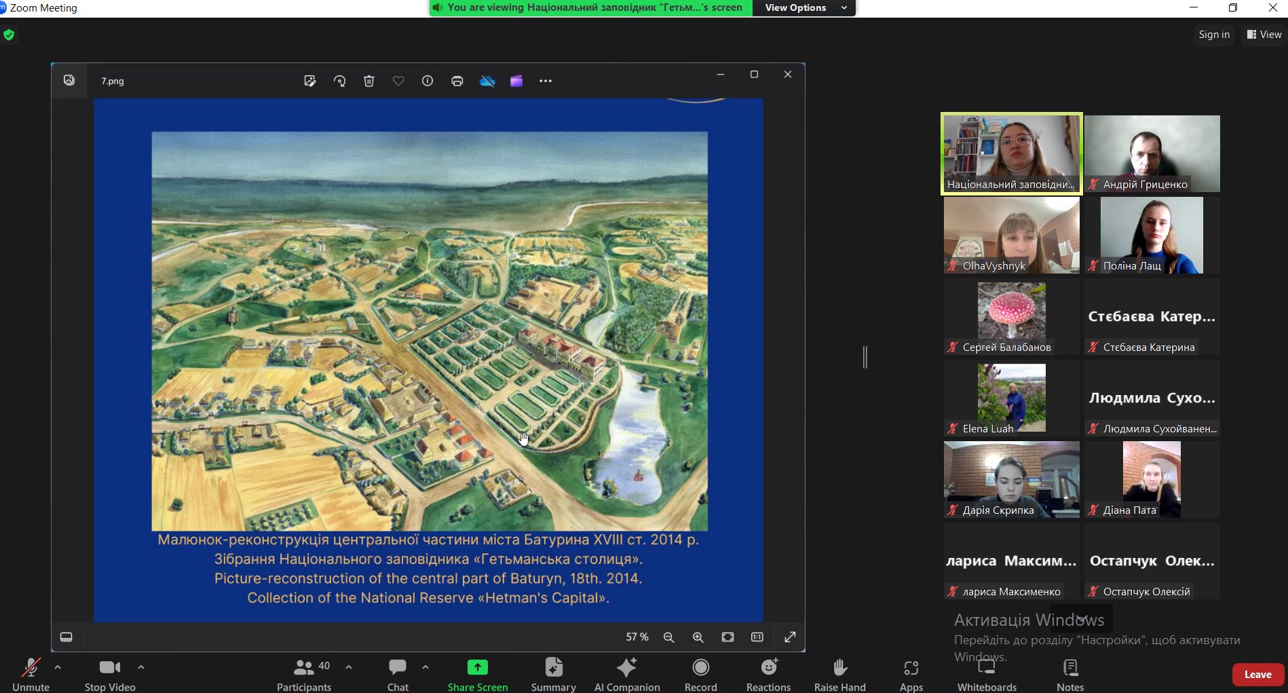This screenshot has width=1288, height=693.
Task: Raise Hand in the meeting
Action: point(840,675)
